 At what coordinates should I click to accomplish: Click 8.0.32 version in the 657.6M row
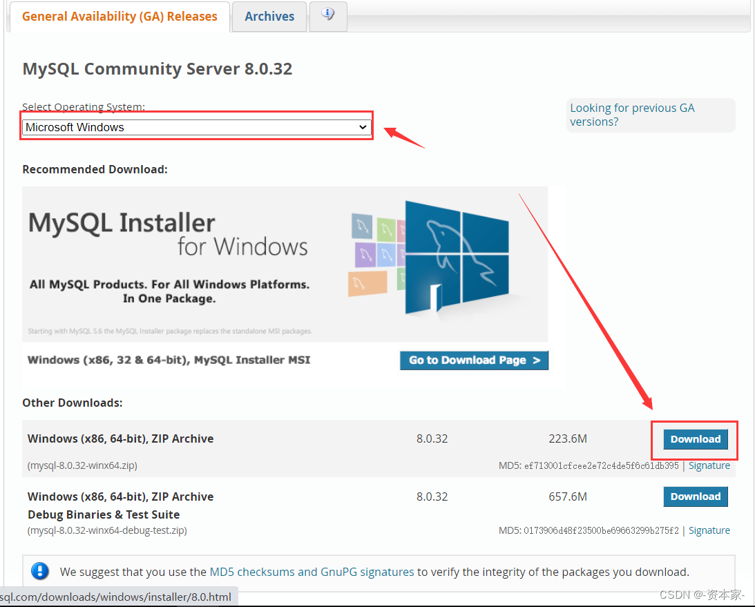point(432,497)
